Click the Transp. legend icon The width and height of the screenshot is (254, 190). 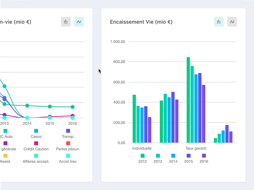pyautogui.click(x=68, y=130)
